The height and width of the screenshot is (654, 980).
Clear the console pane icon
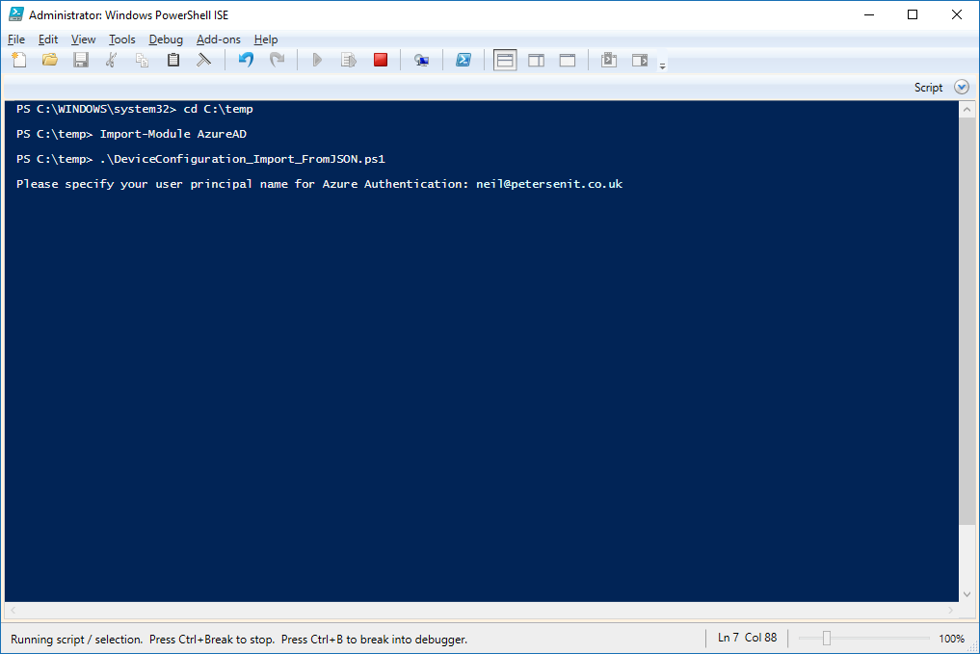(x=203, y=60)
